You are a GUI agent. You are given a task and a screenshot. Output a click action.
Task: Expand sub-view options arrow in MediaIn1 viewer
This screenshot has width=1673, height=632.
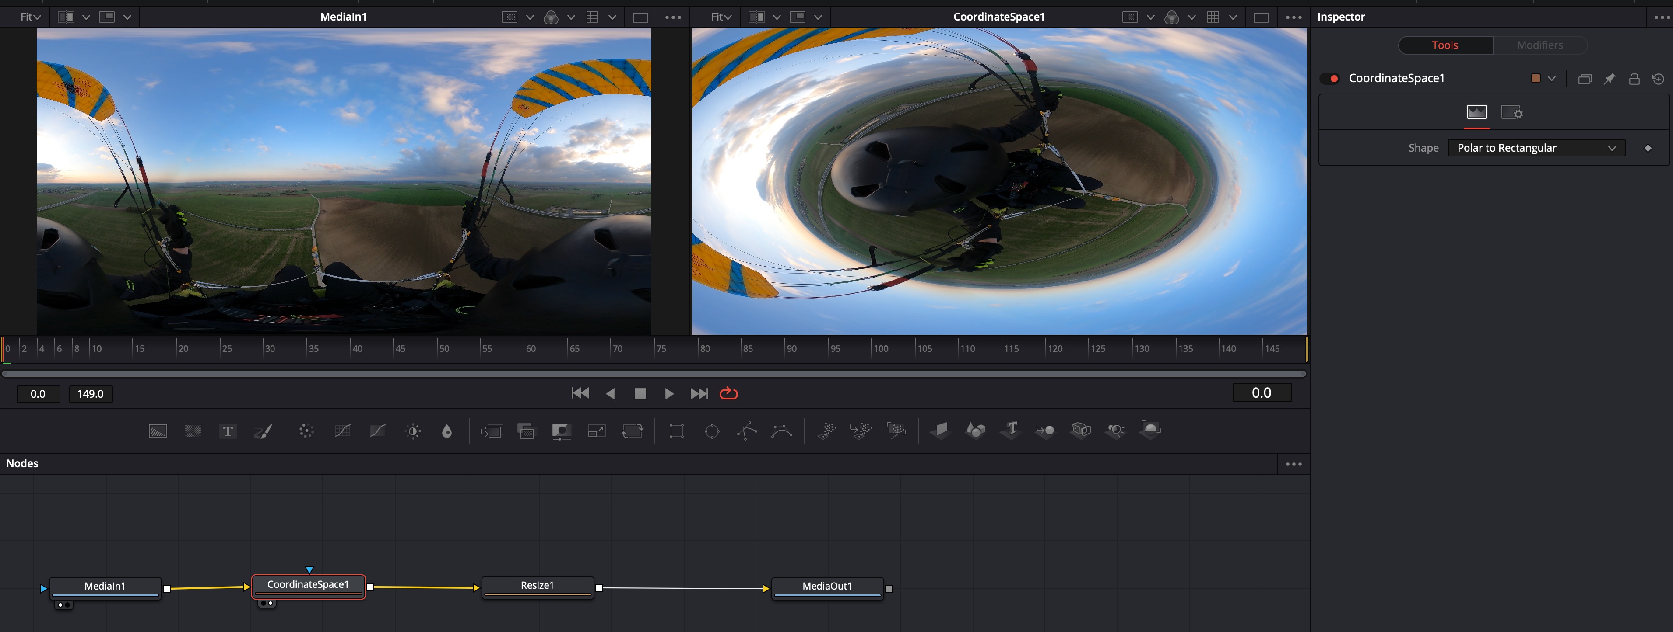(127, 17)
